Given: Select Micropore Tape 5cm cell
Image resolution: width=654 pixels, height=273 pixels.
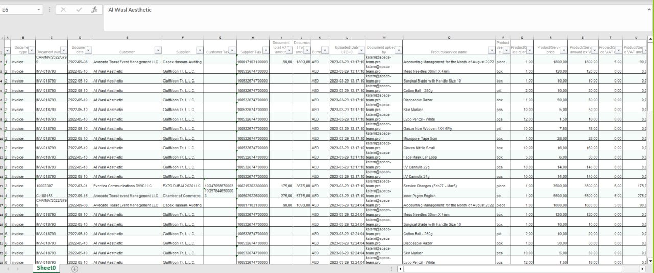Looking at the screenshot, I should pos(449,135).
